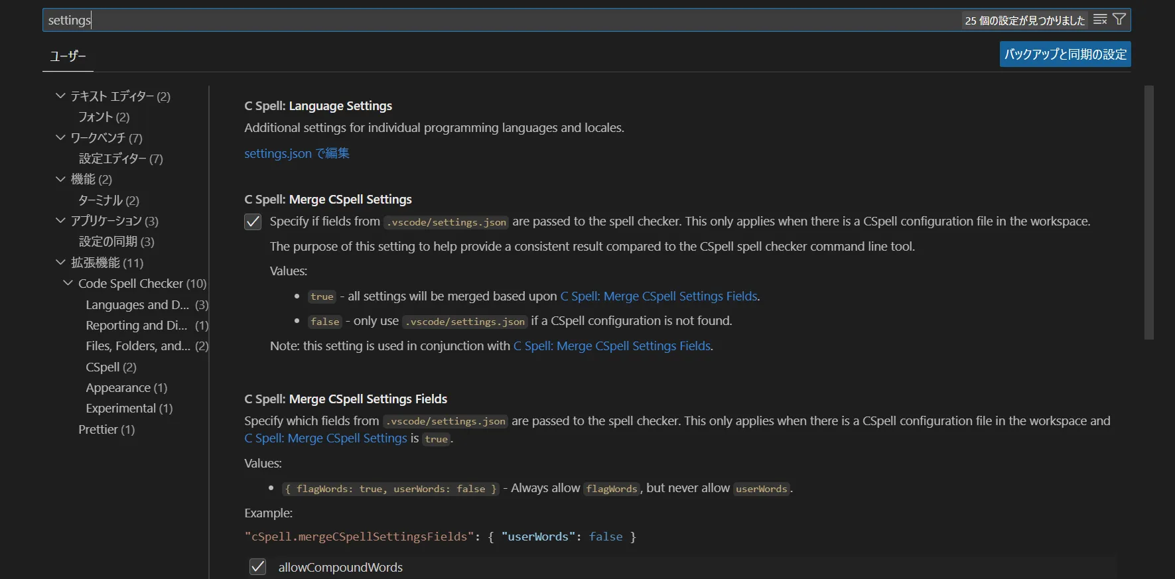
Task: Select the Experimental settings category
Action: [x=129, y=409]
